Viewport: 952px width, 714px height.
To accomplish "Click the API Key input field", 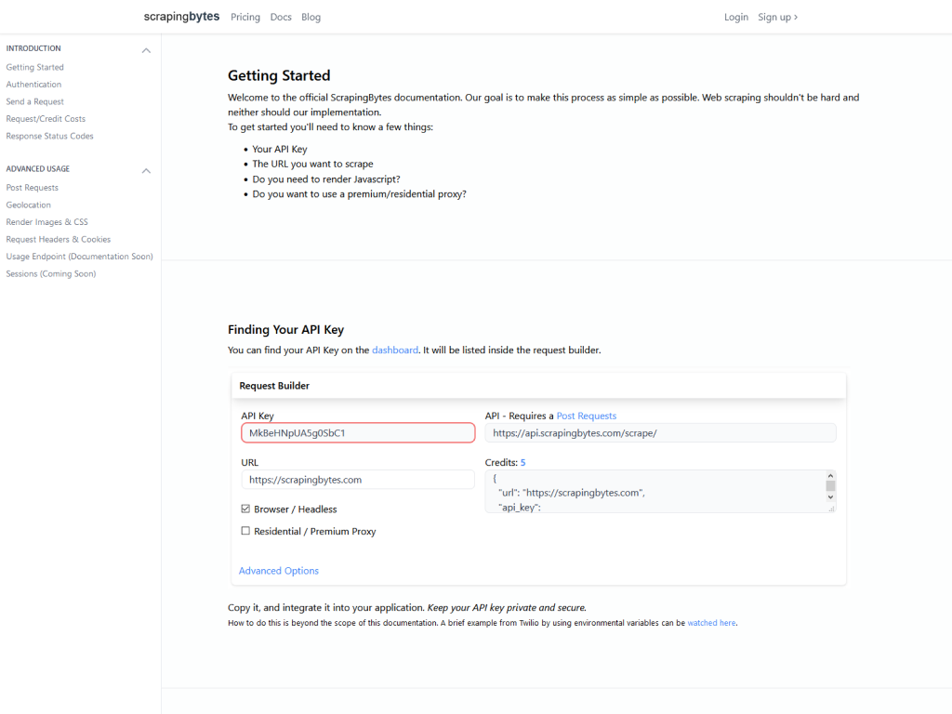I will click(x=358, y=433).
